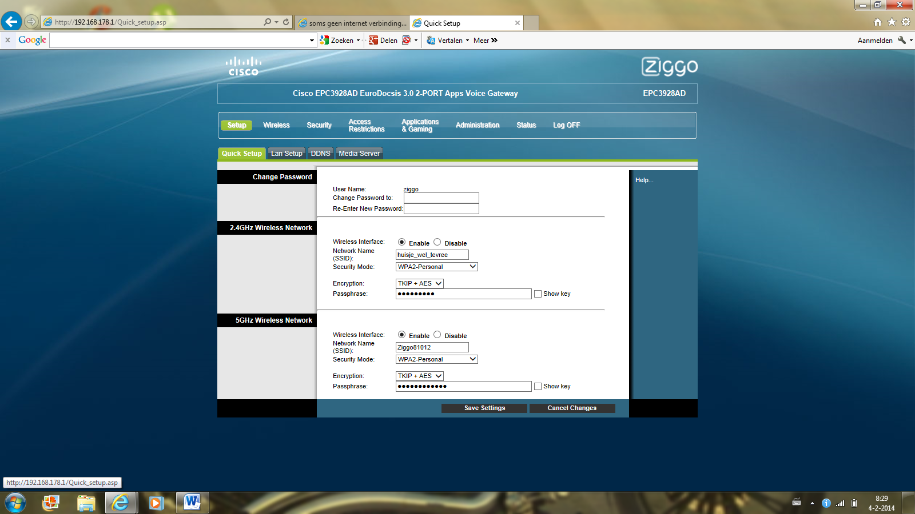
Task: Click the Refresh icon in address bar
Action: pyautogui.click(x=286, y=22)
